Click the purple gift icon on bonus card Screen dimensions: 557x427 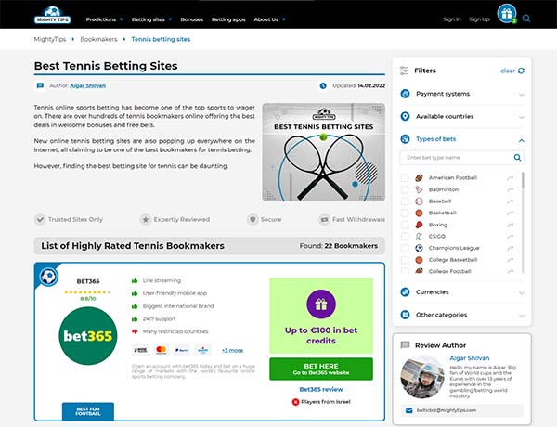click(x=321, y=304)
